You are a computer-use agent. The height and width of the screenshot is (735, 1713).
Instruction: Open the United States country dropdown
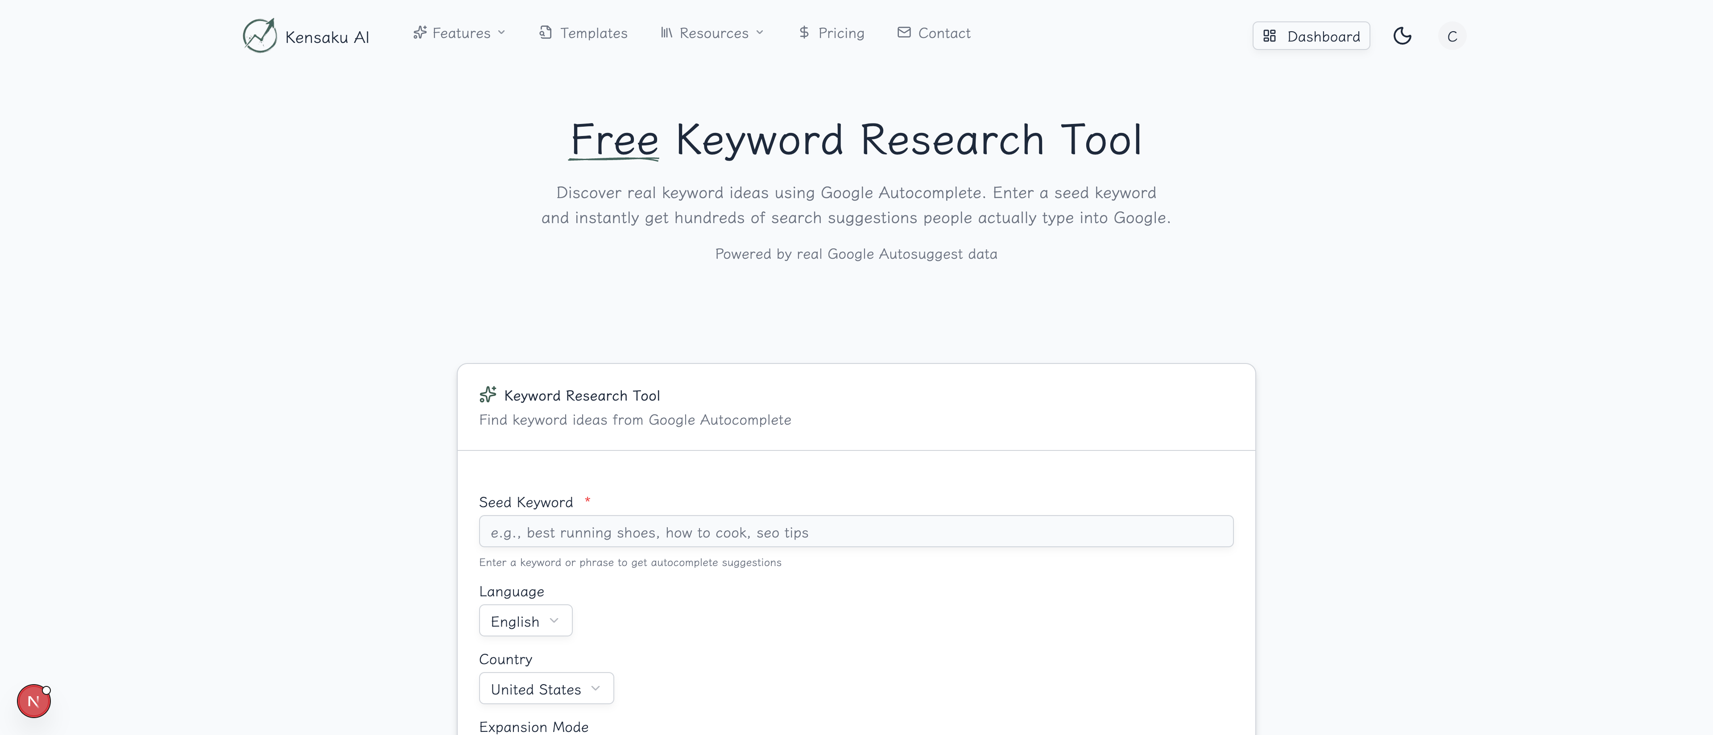click(x=546, y=689)
